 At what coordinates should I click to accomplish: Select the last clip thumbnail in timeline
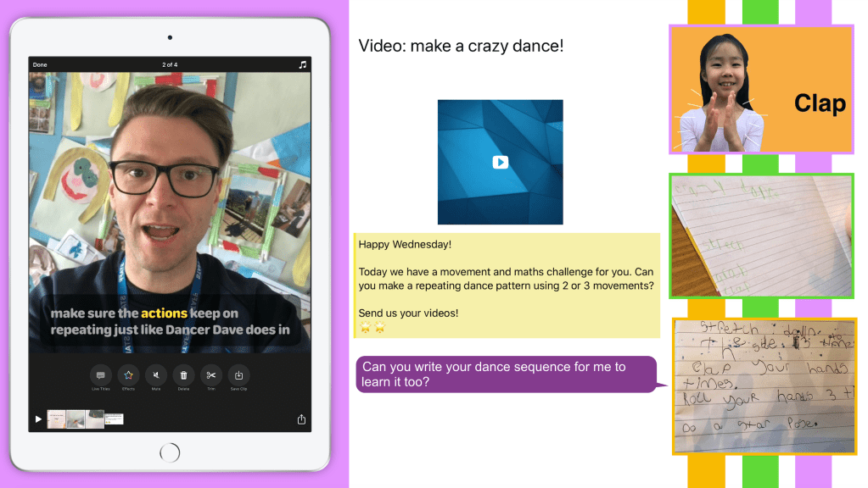(x=115, y=419)
